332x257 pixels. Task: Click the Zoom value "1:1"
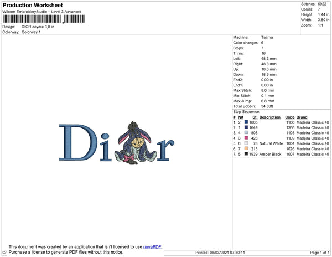click(320, 25)
